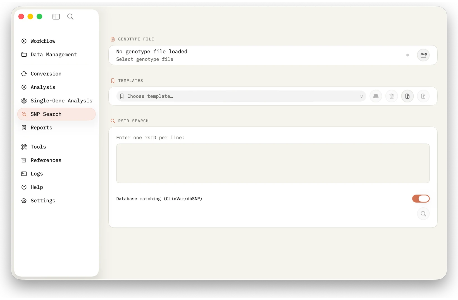This screenshot has height=300, width=458.
Task: Open the search magnifier in the title bar
Action: coord(70,17)
